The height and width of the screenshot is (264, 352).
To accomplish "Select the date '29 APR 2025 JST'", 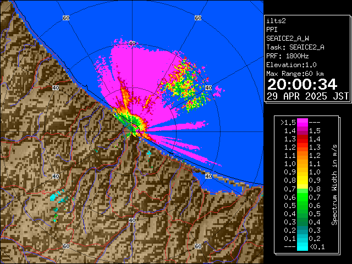I will [307, 96].
